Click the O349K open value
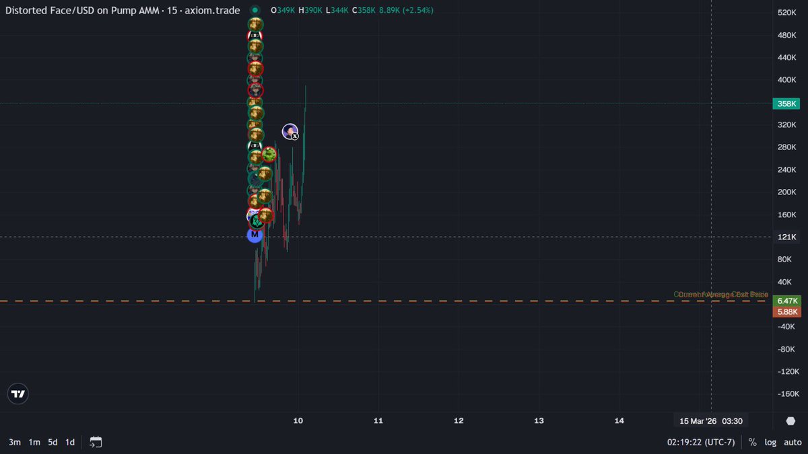Image resolution: width=808 pixels, height=454 pixels. point(283,10)
